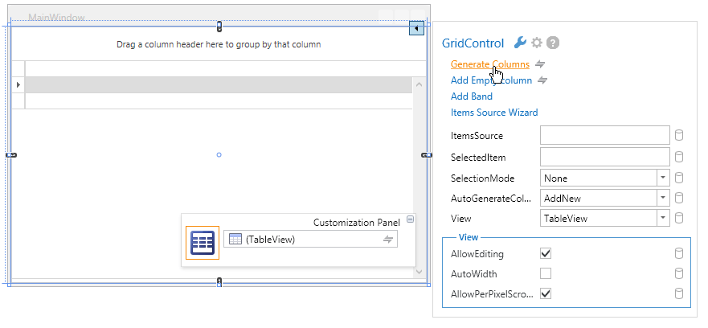The height and width of the screenshot is (328, 708).
Task: Click inside the SelectedItem input field
Action: point(604,158)
